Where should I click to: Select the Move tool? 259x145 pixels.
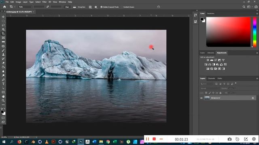[x=3, y=17]
